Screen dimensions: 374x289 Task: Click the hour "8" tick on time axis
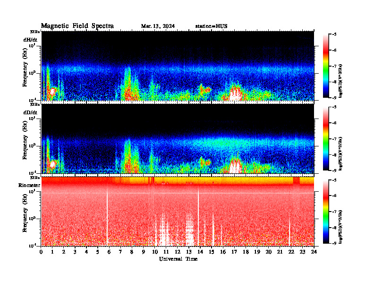point(132,252)
